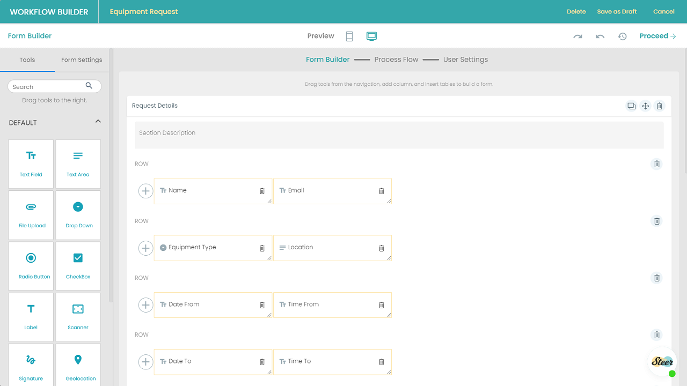Switch to the Form Settings tab
This screenshot has width=687, height=386.
click(x=82, y=60)
